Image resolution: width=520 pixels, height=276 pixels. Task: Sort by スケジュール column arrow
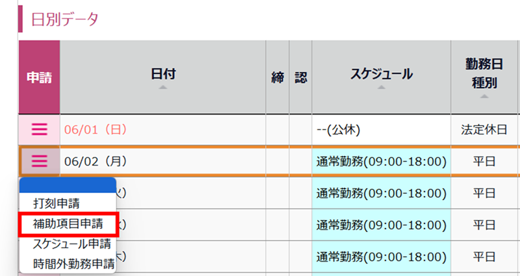click(381, 87)
